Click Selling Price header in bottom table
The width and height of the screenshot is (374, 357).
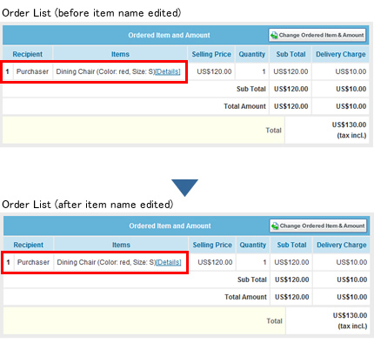pos(212,245)
